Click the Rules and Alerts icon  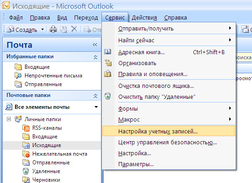(x=108, y=74)
